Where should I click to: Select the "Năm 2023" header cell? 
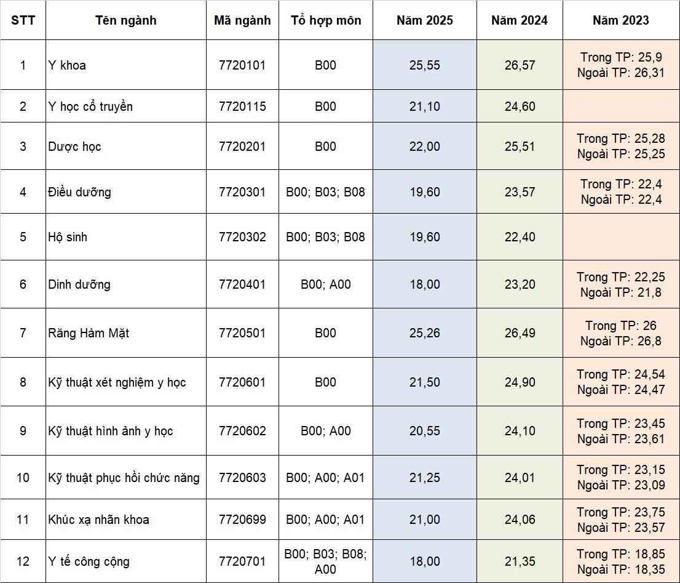(621, 20)
